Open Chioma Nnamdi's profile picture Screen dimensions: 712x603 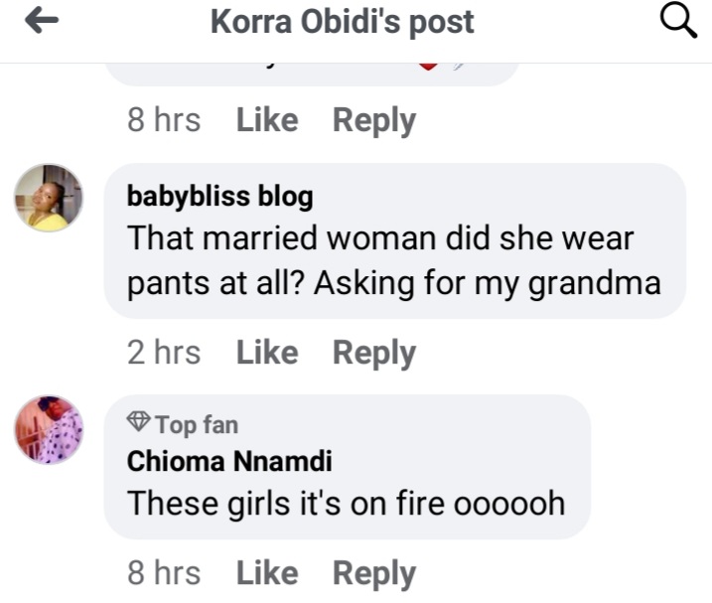49,429
